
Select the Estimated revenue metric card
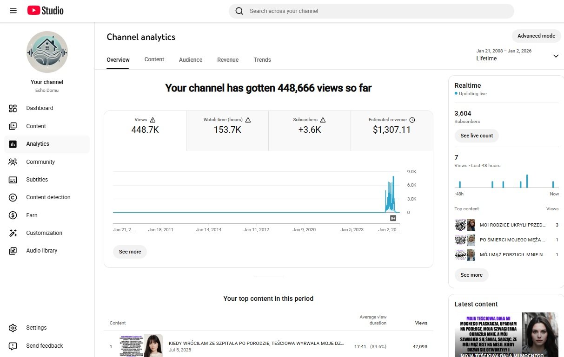pyautogui.click(x=392, y=131)
